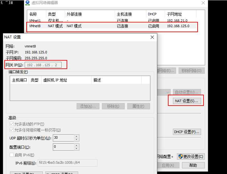Click the 添加(A)... port forwarding button

point(88,106)
